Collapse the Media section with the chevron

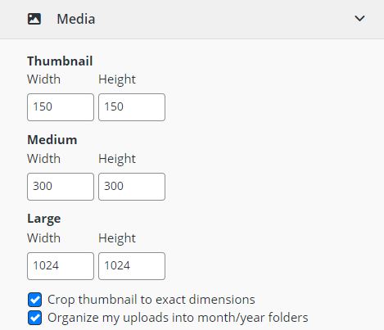click(359, 19)
